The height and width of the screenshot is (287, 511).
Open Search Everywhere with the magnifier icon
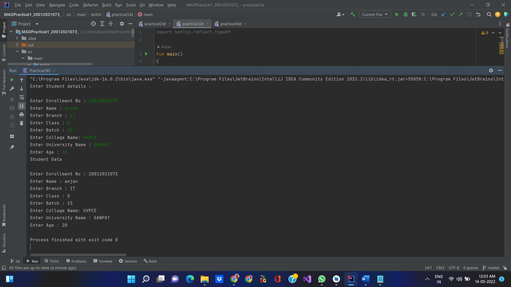[489, 15]
